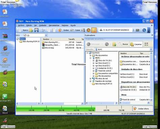This screenshot has height=129, width=160.
Task: Open the CD disc type dropdown
Action: click(46, 35)
